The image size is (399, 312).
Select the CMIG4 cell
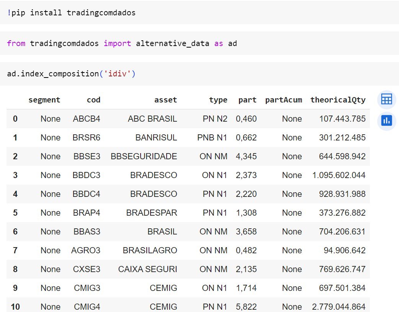(x=87, y=307)
